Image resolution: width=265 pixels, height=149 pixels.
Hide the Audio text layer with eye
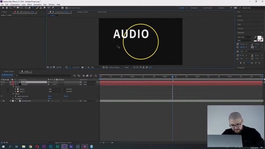2,82
